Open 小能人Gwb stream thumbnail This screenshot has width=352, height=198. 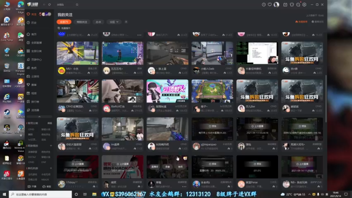[x=212, y=53]
